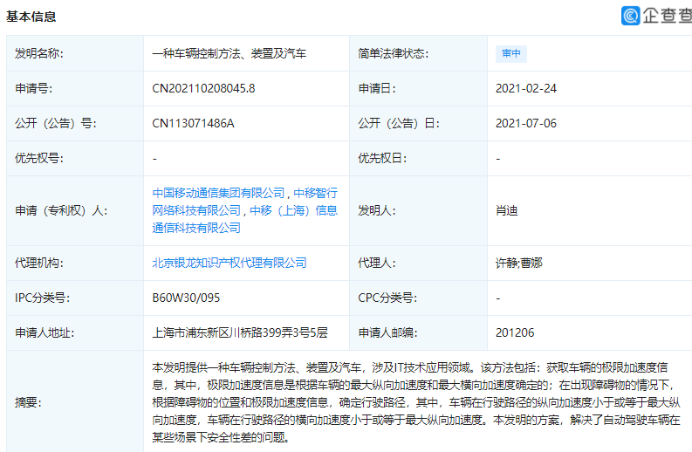Click the 申请日 field label
The height and width of the screenshot is (452, 692).
tap(377, 88)
